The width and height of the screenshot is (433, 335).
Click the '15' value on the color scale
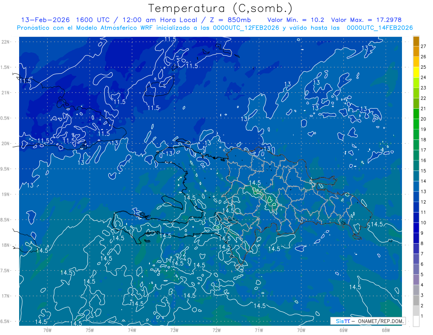[x=423, y=171]
